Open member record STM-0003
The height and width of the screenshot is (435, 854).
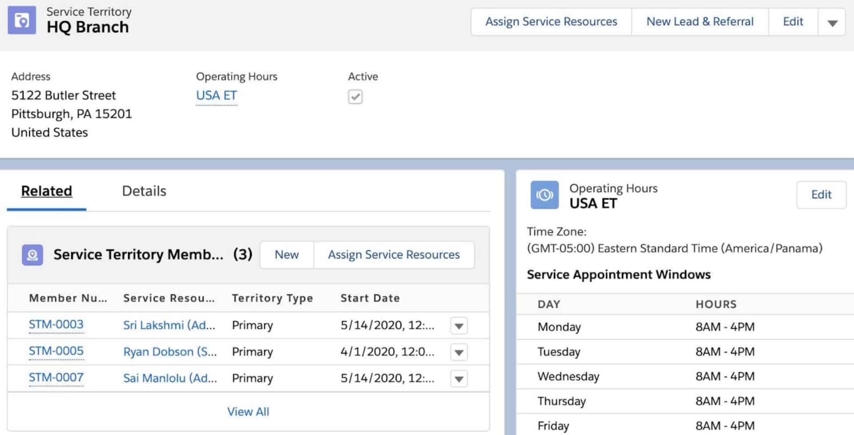56,325
